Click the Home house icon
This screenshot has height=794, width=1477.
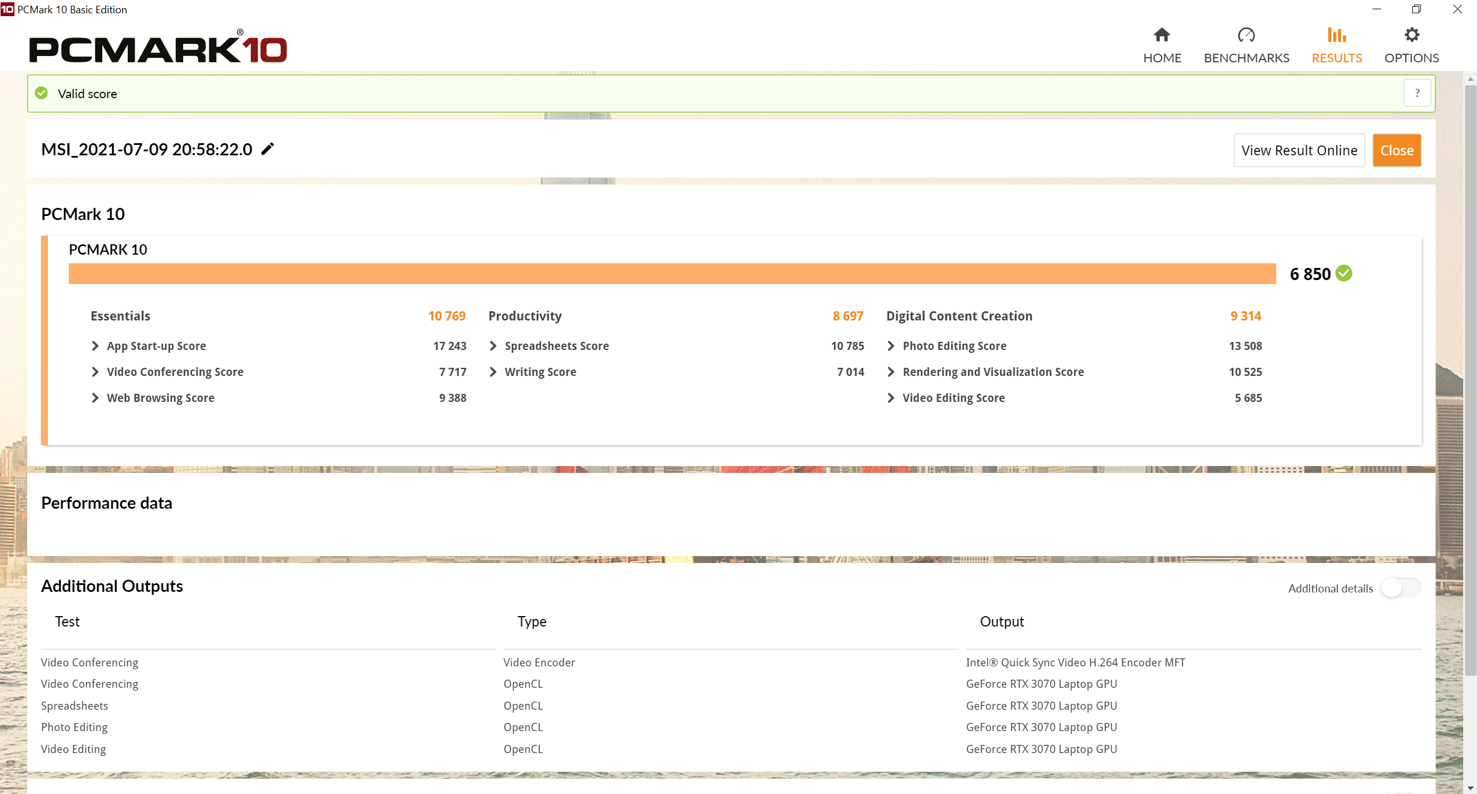[x=1161, y=35]
